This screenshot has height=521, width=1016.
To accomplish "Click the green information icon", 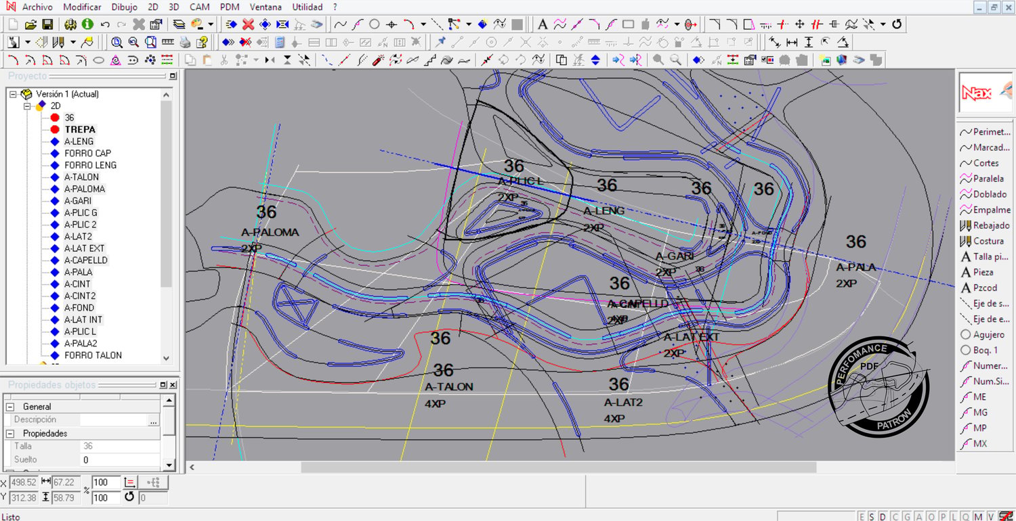I will coord(87,24).
